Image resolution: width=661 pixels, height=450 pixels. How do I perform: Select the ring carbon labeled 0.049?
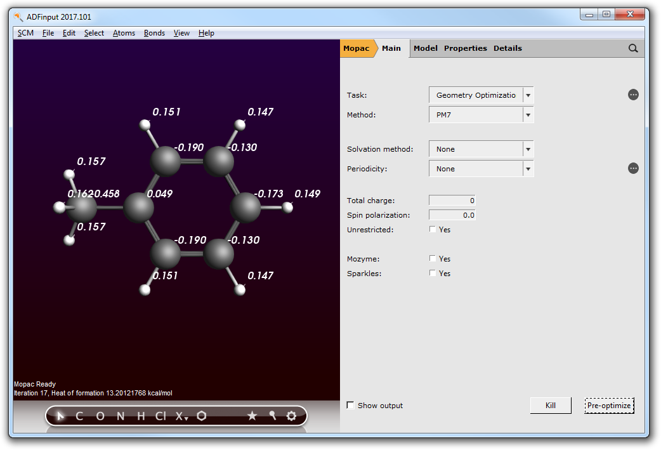coord(139,208)
